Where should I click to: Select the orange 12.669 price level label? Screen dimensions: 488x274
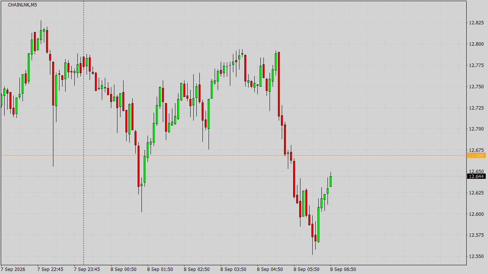tap(476, 155)
